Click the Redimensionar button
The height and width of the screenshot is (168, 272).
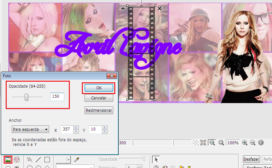pos(99,110)
